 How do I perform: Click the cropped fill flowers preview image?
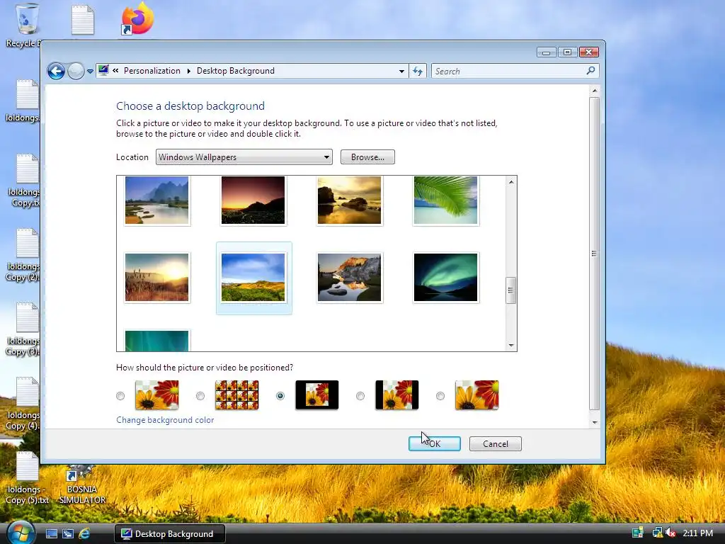476,395
